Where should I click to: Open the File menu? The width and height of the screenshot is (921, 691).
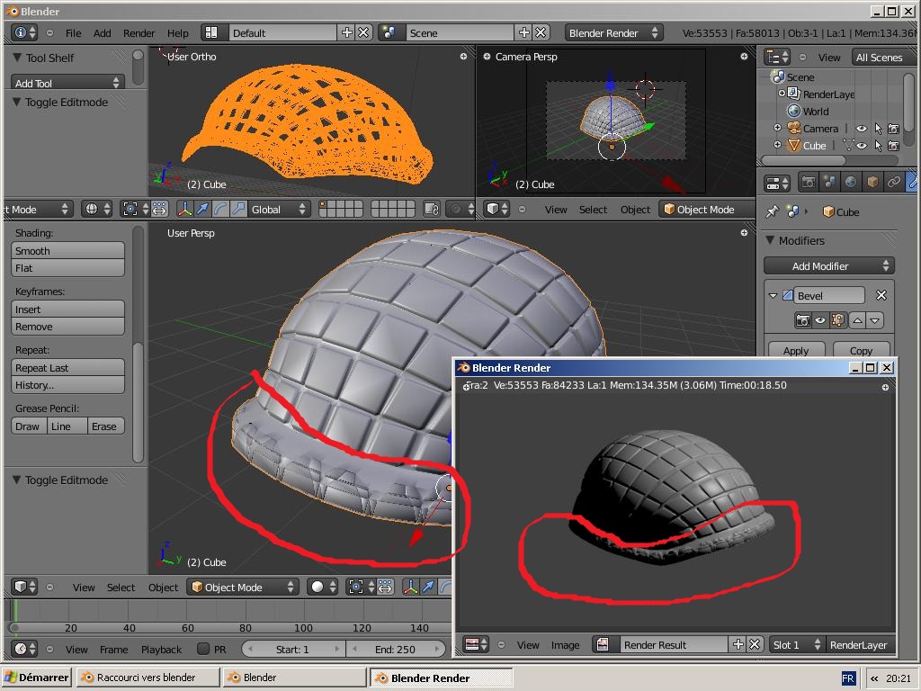74,33
